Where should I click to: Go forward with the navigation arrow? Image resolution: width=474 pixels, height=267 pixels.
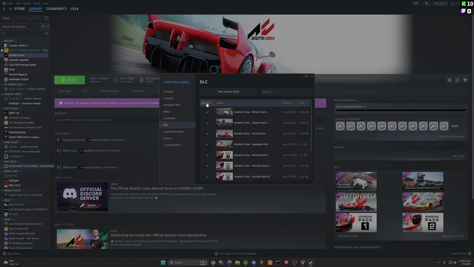pos(10,9)
